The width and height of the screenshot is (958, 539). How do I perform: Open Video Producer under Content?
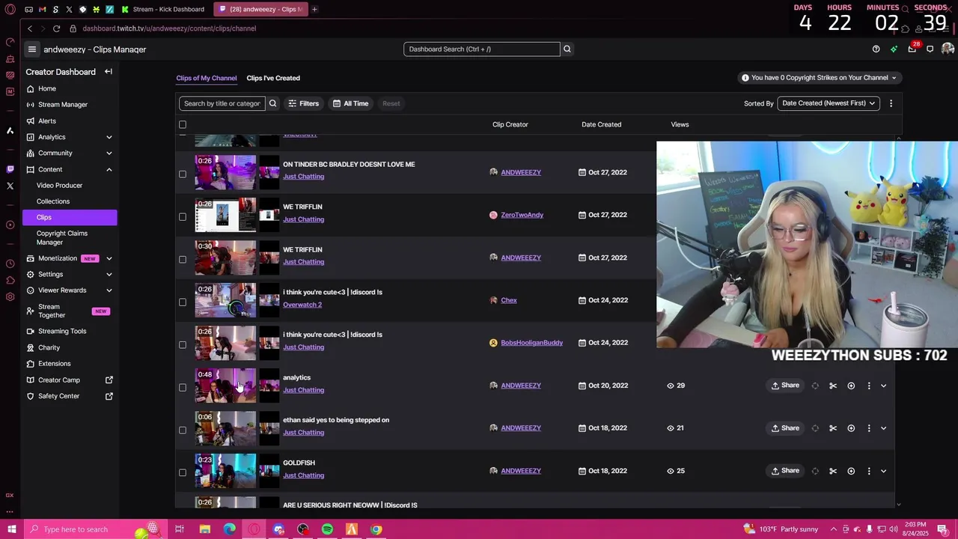59,186
